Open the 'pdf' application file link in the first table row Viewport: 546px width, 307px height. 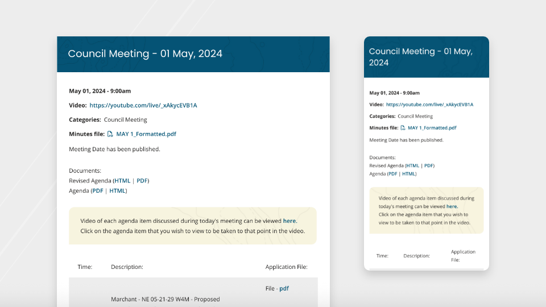click(284, 288)
